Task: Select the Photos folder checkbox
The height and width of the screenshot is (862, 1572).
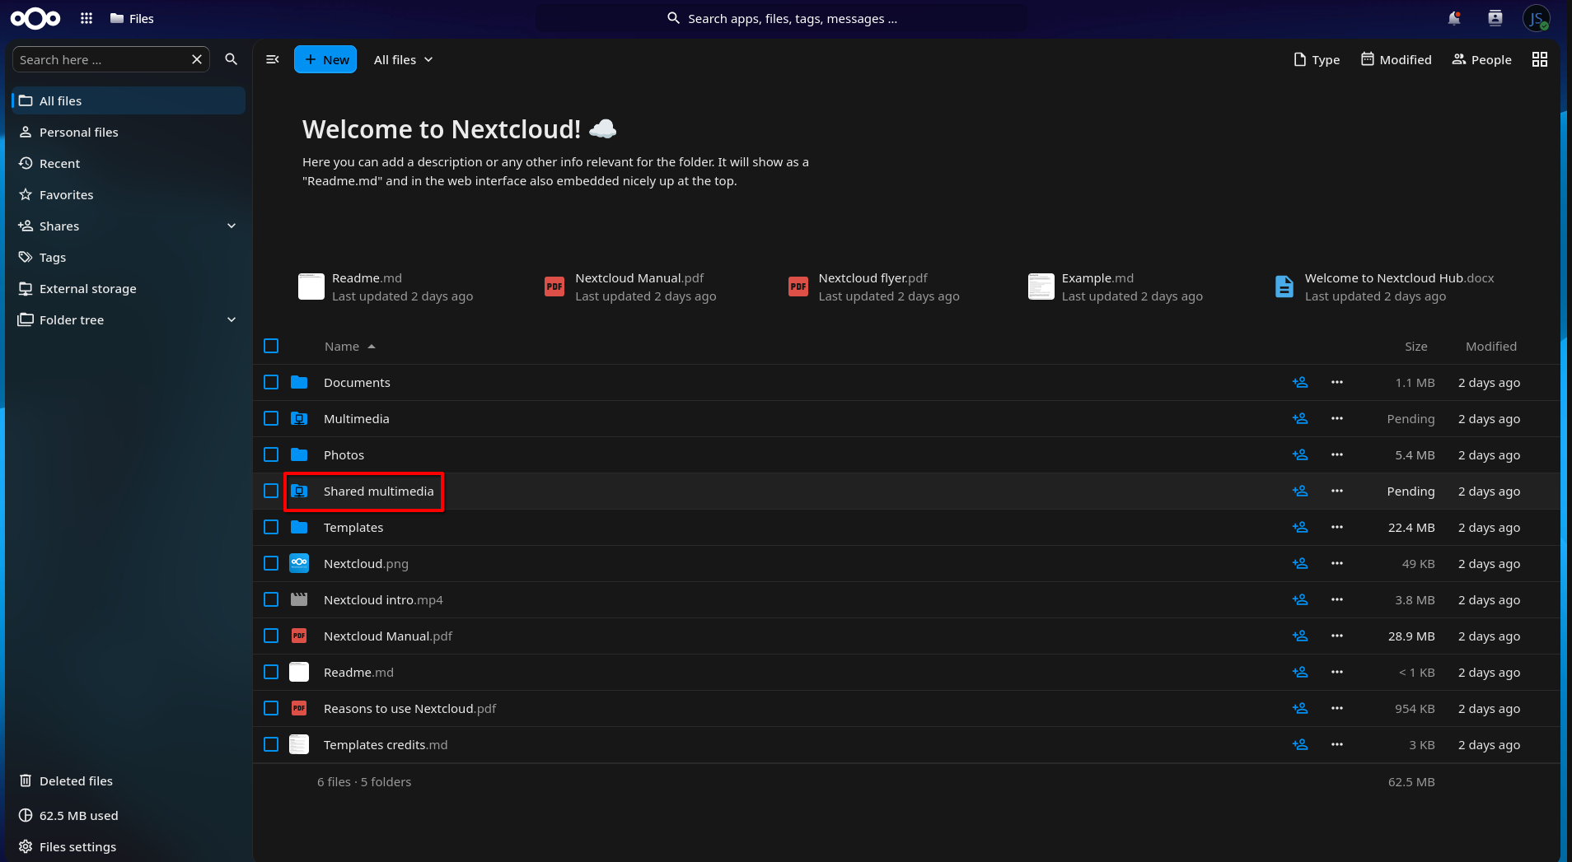Action: 271,454
